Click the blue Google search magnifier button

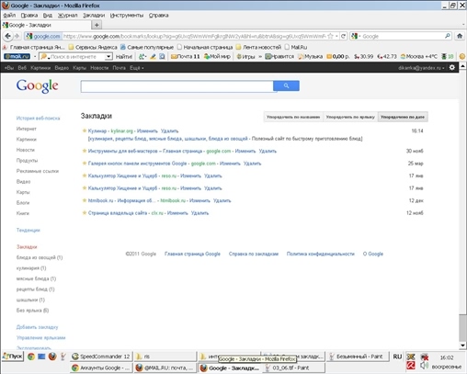[286, 85]
